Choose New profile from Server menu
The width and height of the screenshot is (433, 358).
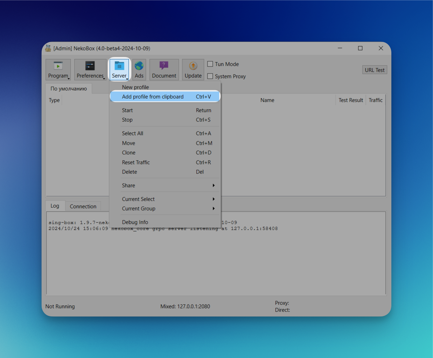click(x=165, y=87)
